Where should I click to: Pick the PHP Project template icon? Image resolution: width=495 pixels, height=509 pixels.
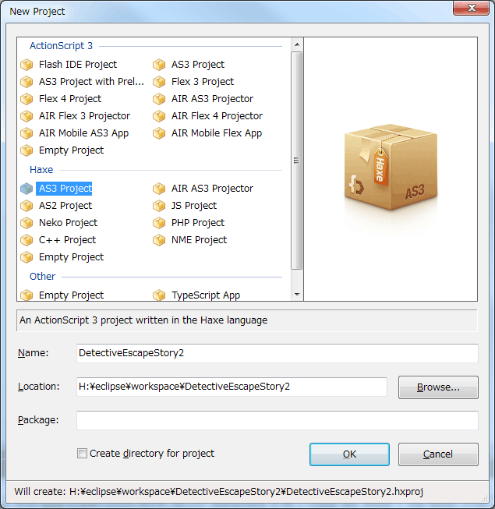coord(160,223)
